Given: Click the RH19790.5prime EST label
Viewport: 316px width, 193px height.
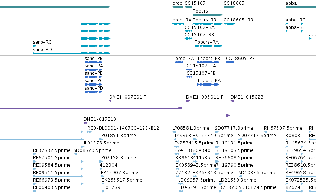Looking at the screenshot, I should pyautogui.click(x=235, y=166).
